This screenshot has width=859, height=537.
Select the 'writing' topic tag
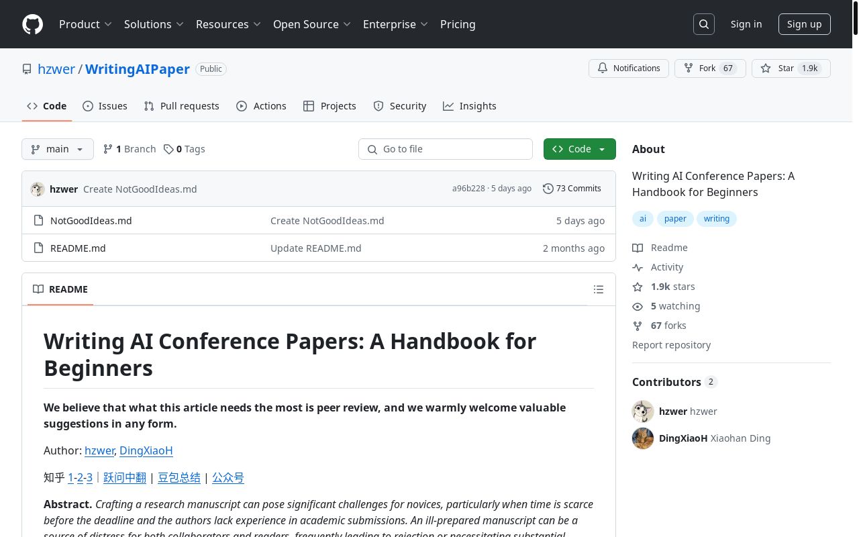tap(716, 219)
